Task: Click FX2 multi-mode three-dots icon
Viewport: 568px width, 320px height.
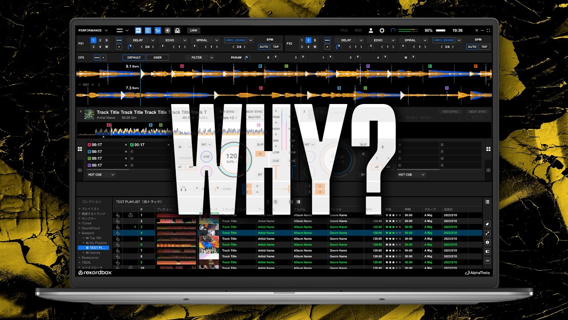Action: (x=327, y=40)
